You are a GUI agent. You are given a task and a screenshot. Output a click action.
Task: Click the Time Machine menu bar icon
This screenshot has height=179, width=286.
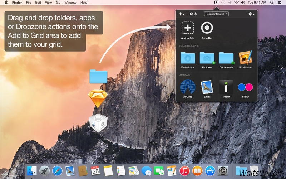click(223, 3)
